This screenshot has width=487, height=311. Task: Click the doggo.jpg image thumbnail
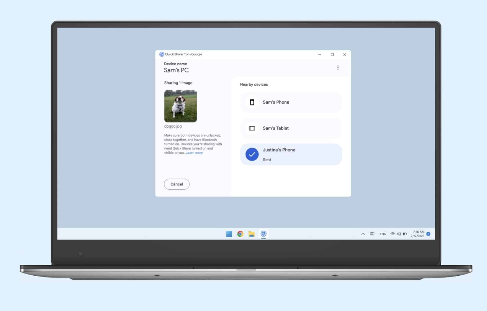click(x=180, y=106)
